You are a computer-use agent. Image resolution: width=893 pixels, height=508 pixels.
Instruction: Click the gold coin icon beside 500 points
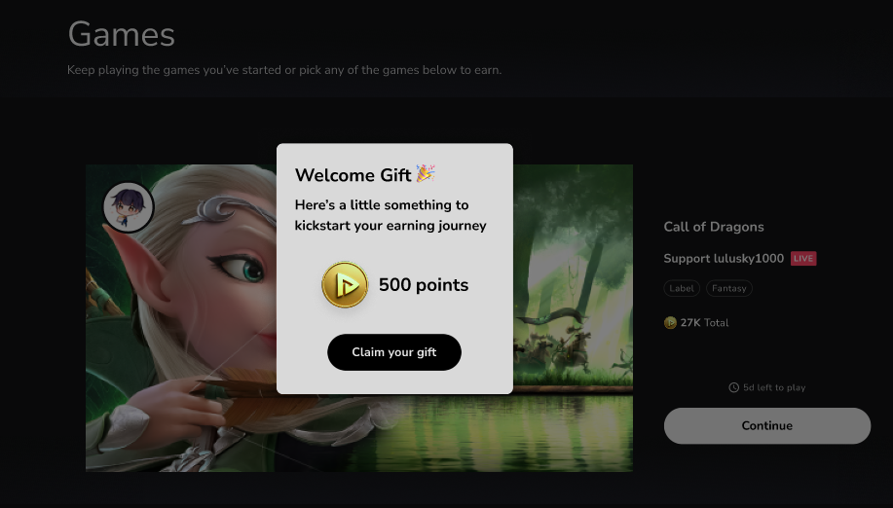pos(345,284)
